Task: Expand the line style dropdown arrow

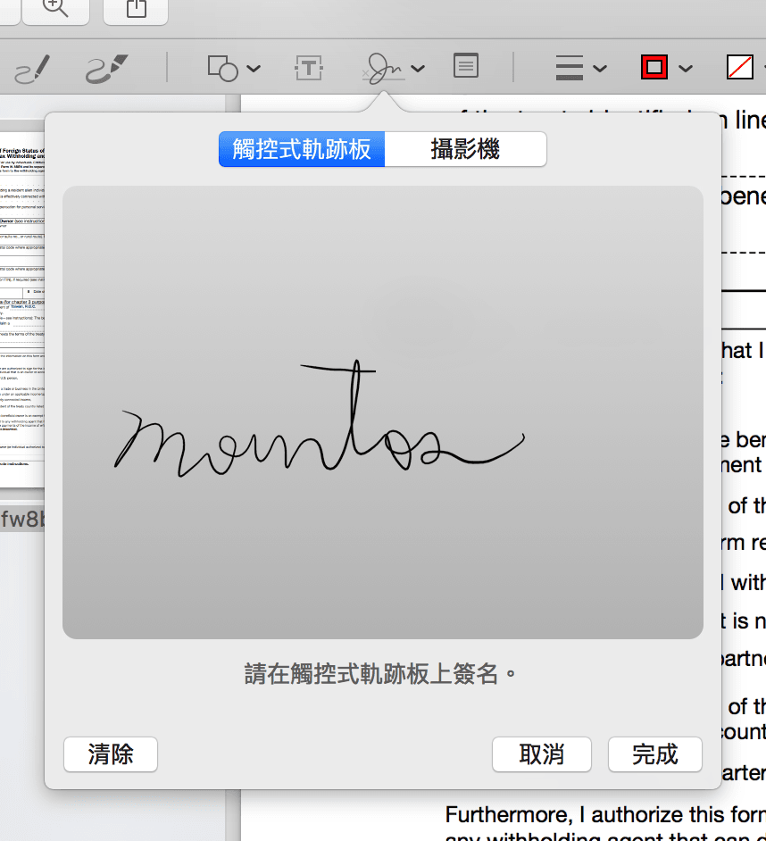Action: [x=600, y=69]
